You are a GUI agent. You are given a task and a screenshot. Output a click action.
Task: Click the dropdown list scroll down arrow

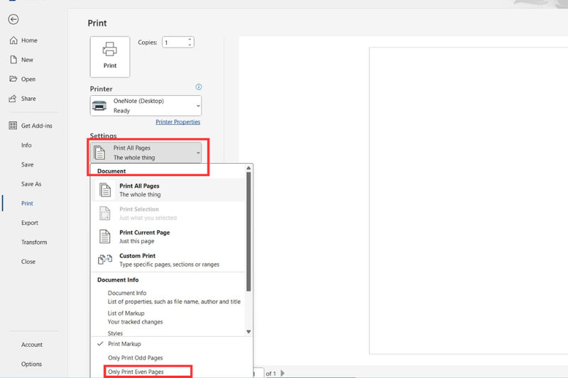[248, 331]
